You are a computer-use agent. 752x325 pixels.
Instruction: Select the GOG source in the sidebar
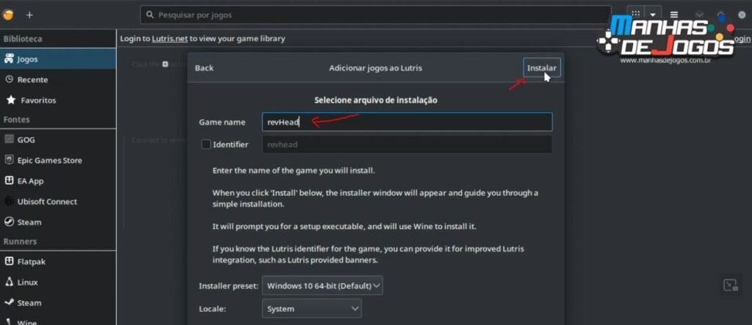click(57, 140)
